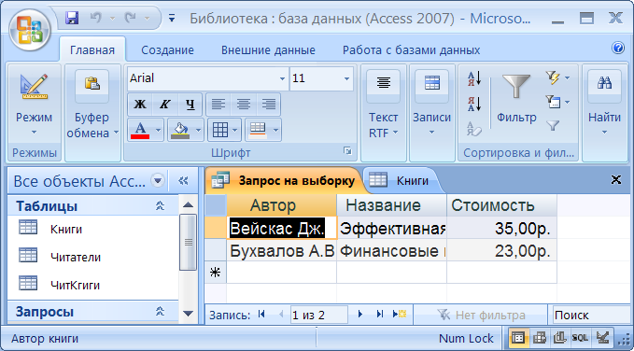634x351 pixels.
Task: Sort descending Я-А icon
Action: click(x=474, y=104)
